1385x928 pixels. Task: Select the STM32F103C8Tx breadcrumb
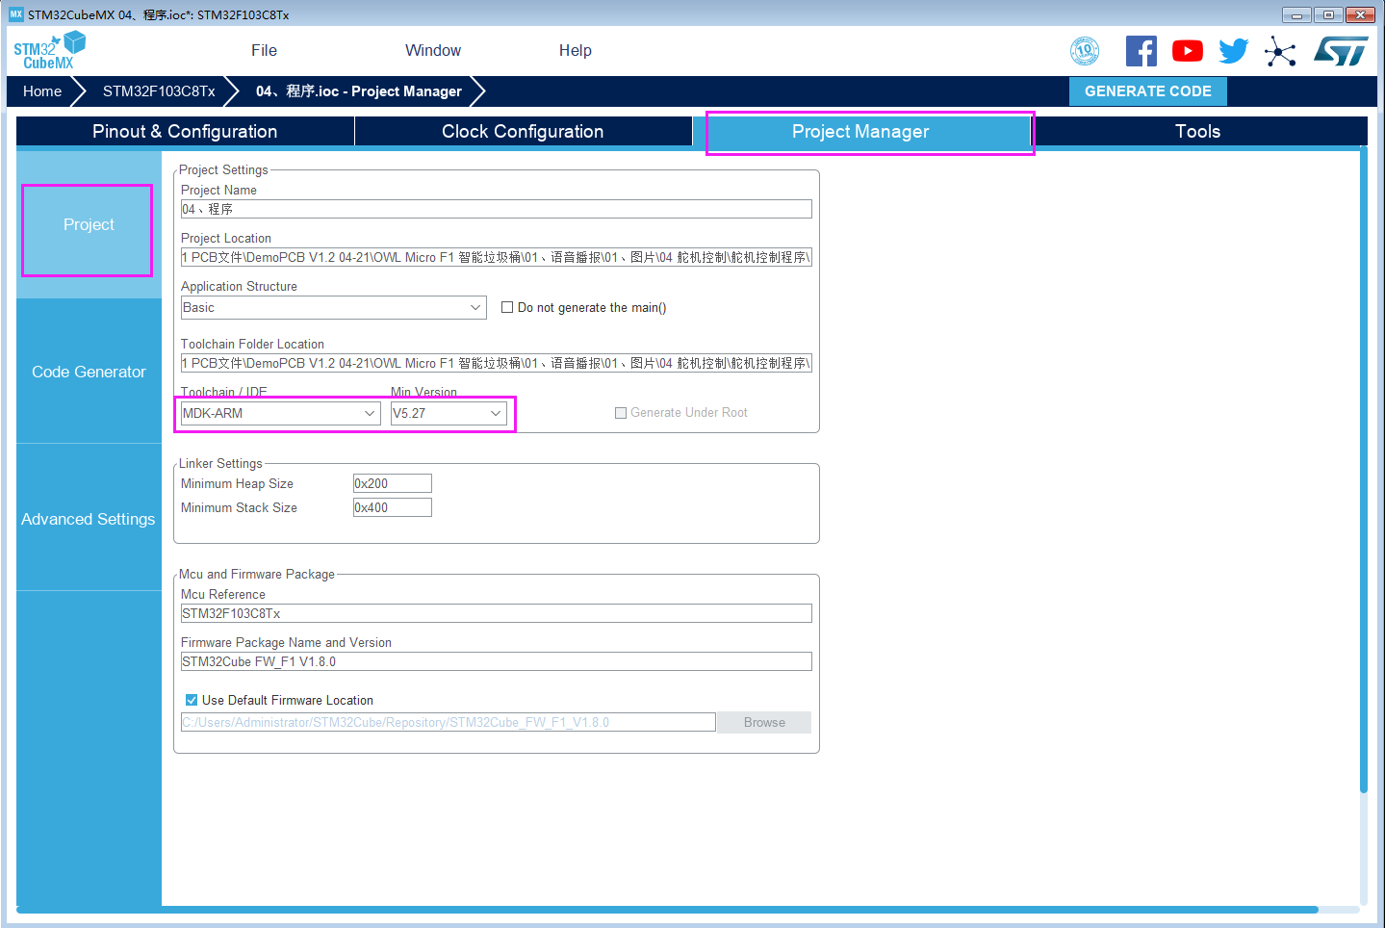click(x=159, y=91)
